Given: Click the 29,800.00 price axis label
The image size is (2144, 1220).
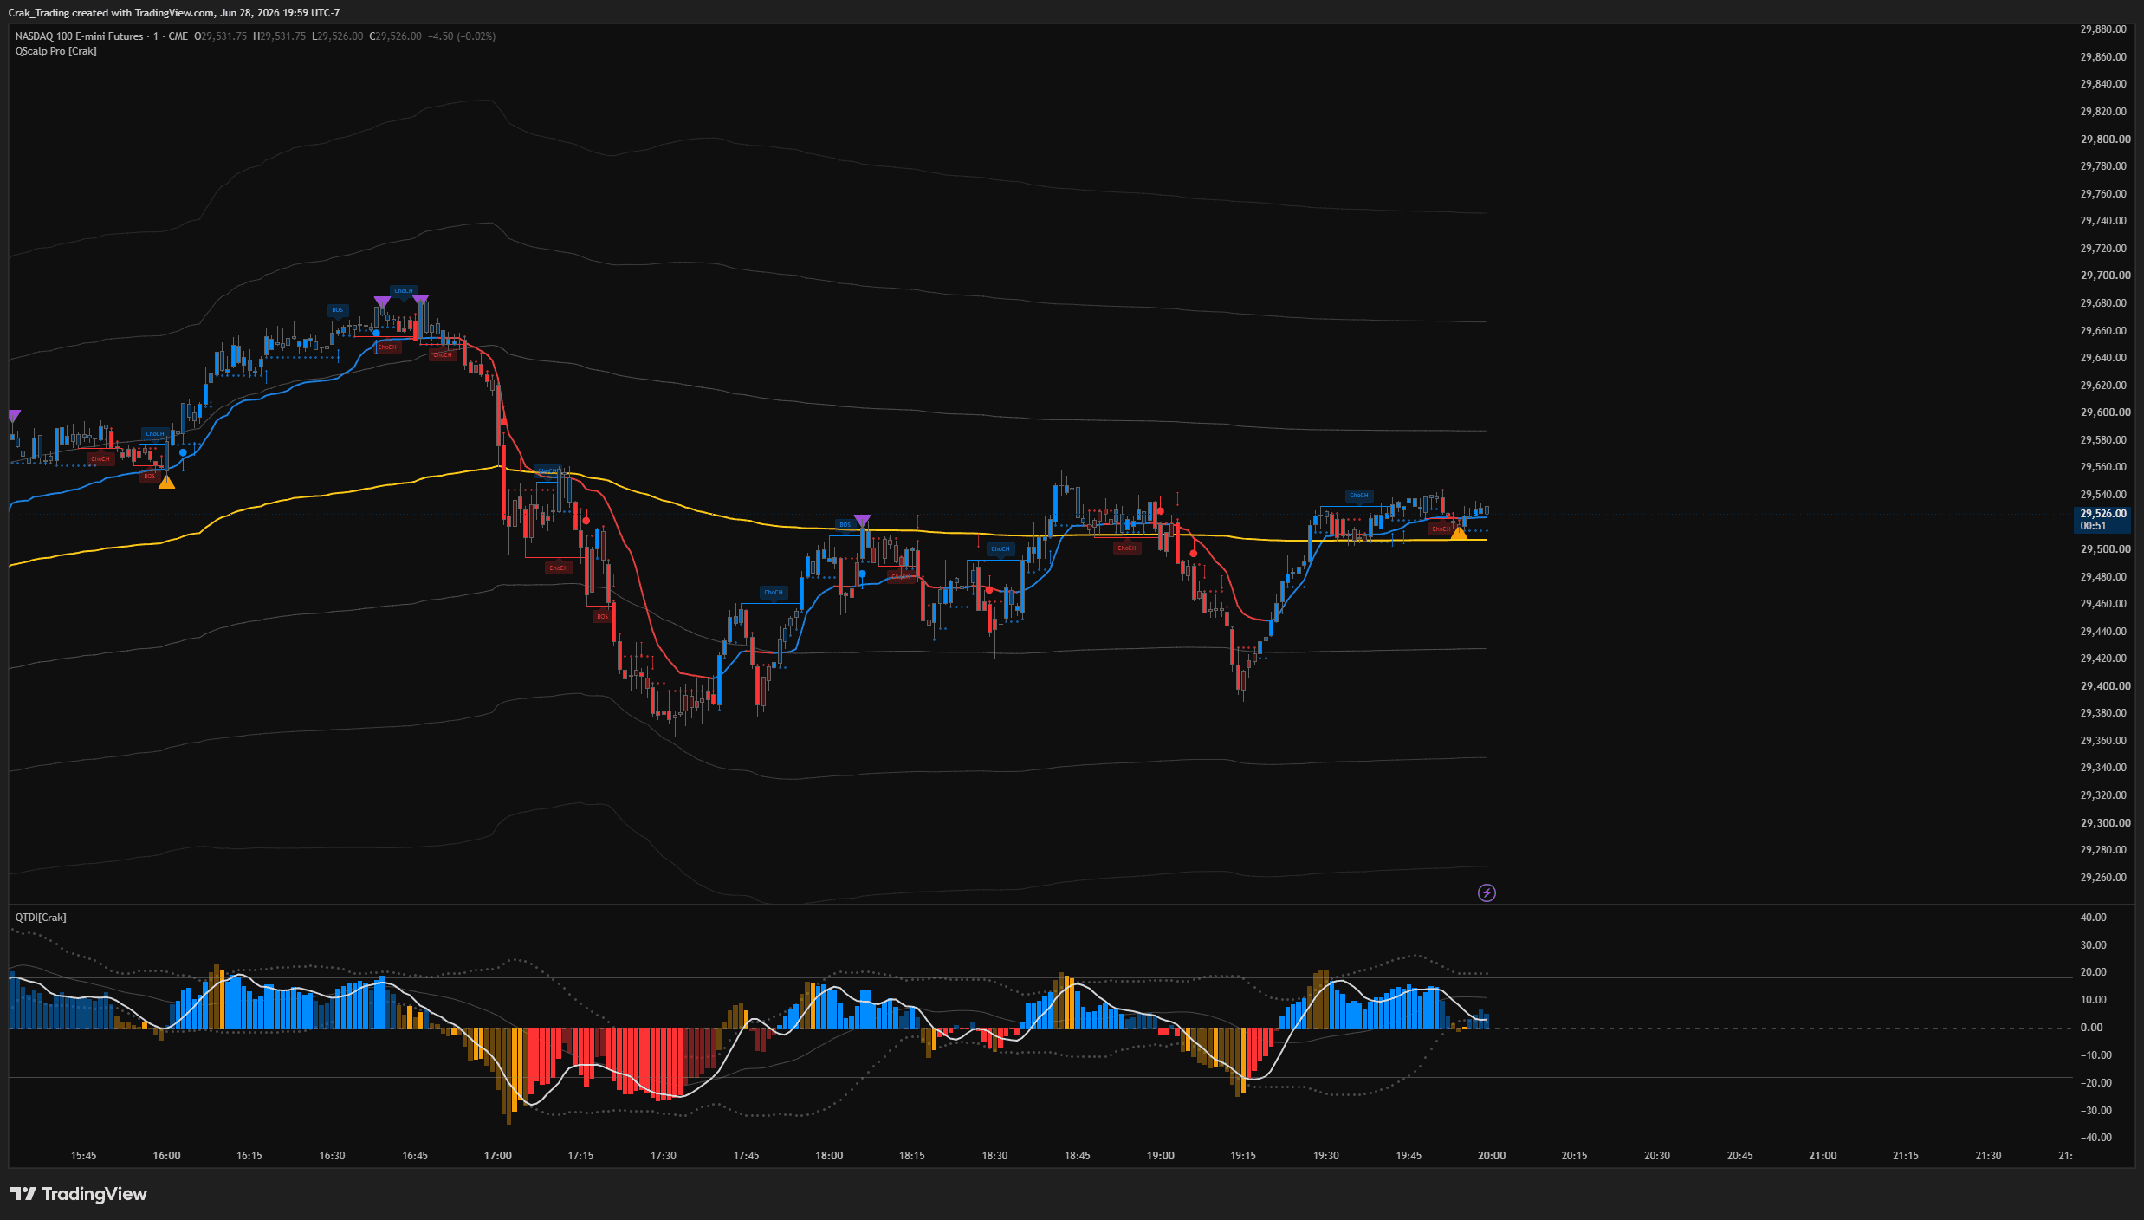Looking at the screenshot, I should point(2105,140).
